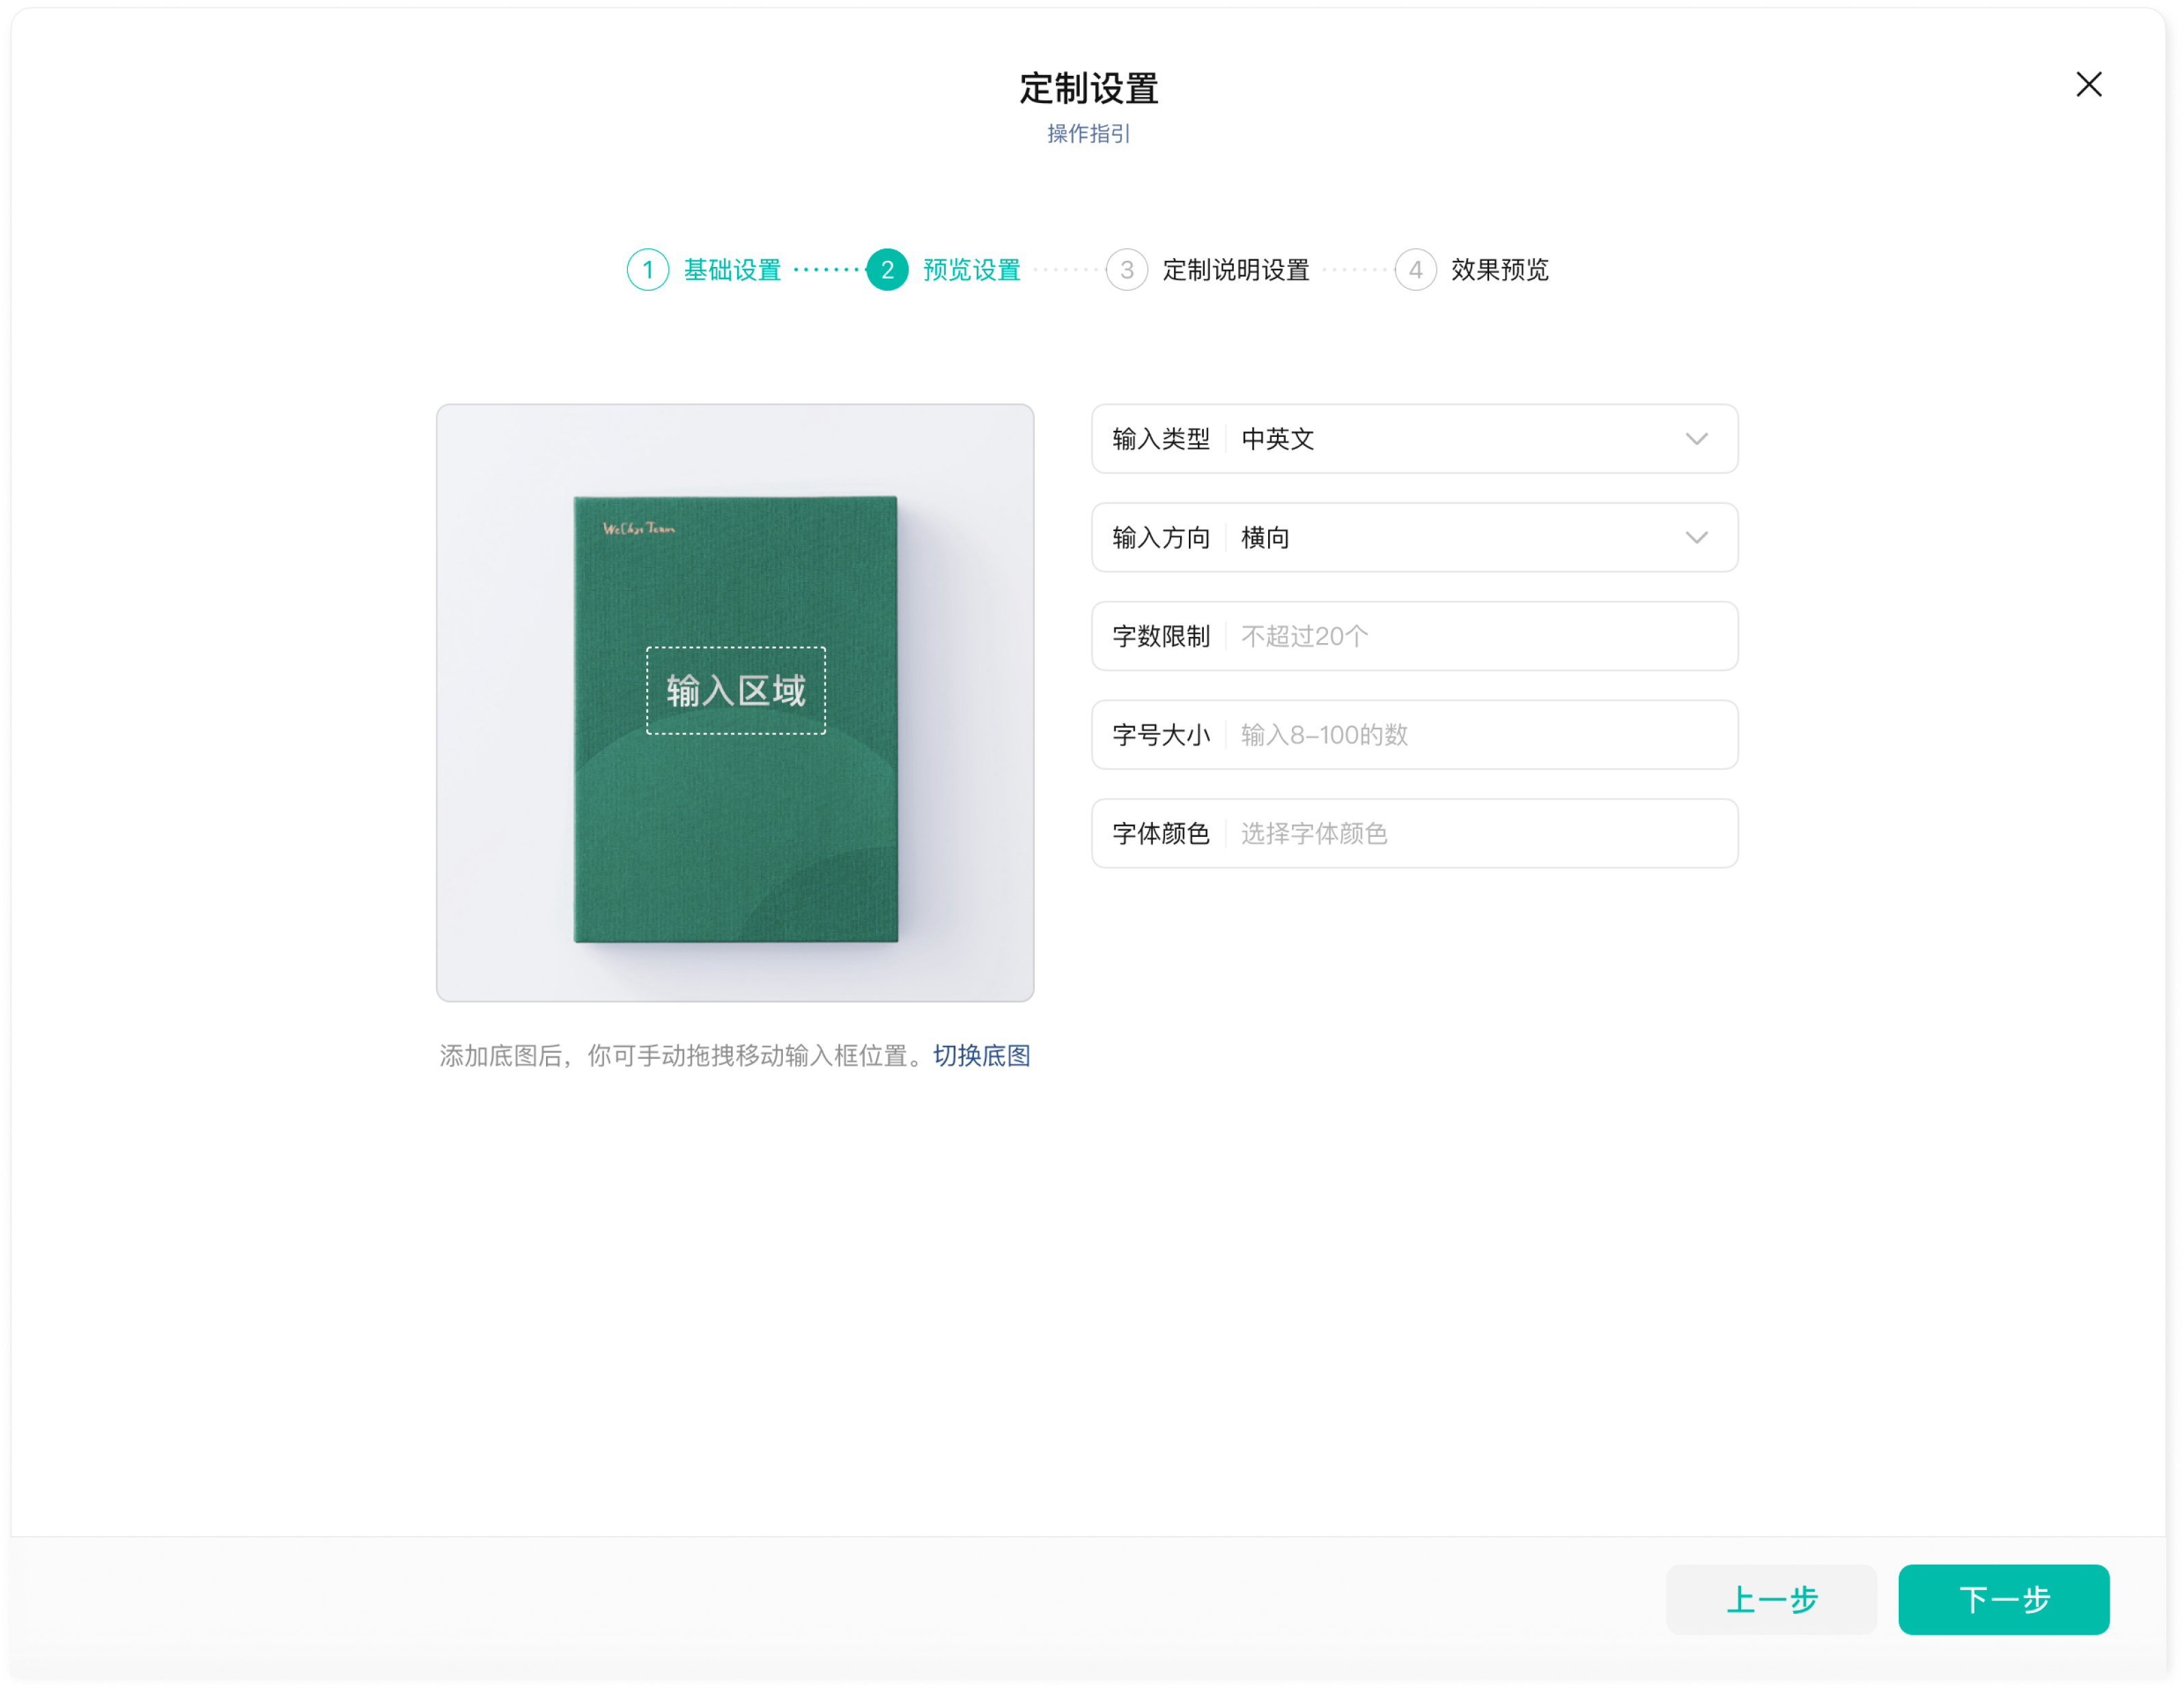The width and height of the screenshot is (2184, 1689).
Task: Select the 预览设置 step label
Action: coord(971,270)
